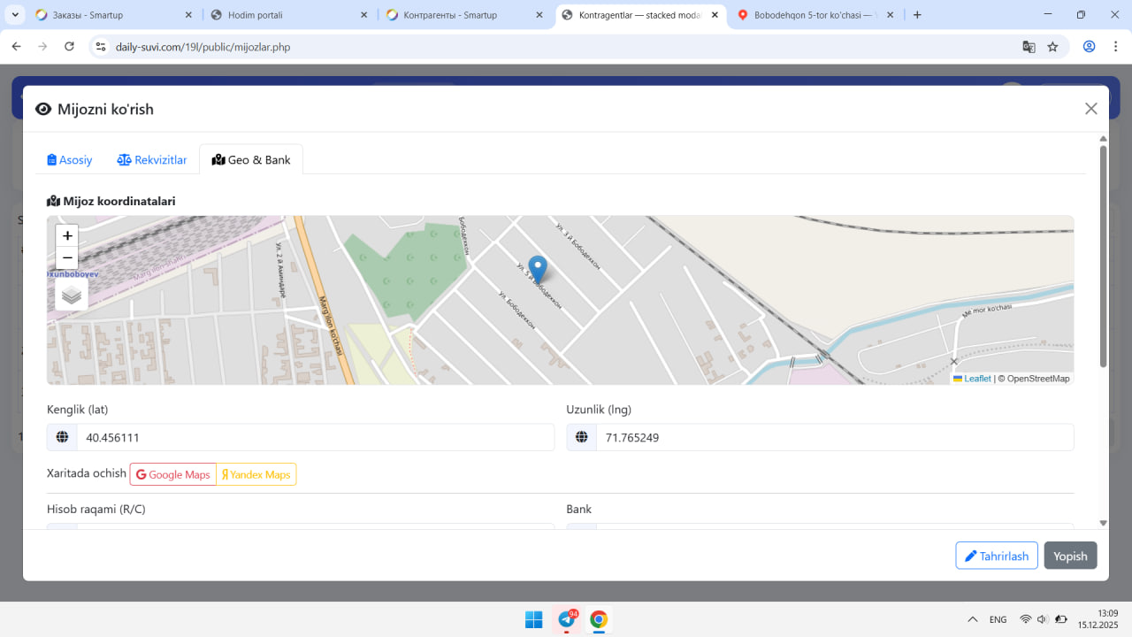Open the Rekvizitlar tab

(x=152, y=160)
